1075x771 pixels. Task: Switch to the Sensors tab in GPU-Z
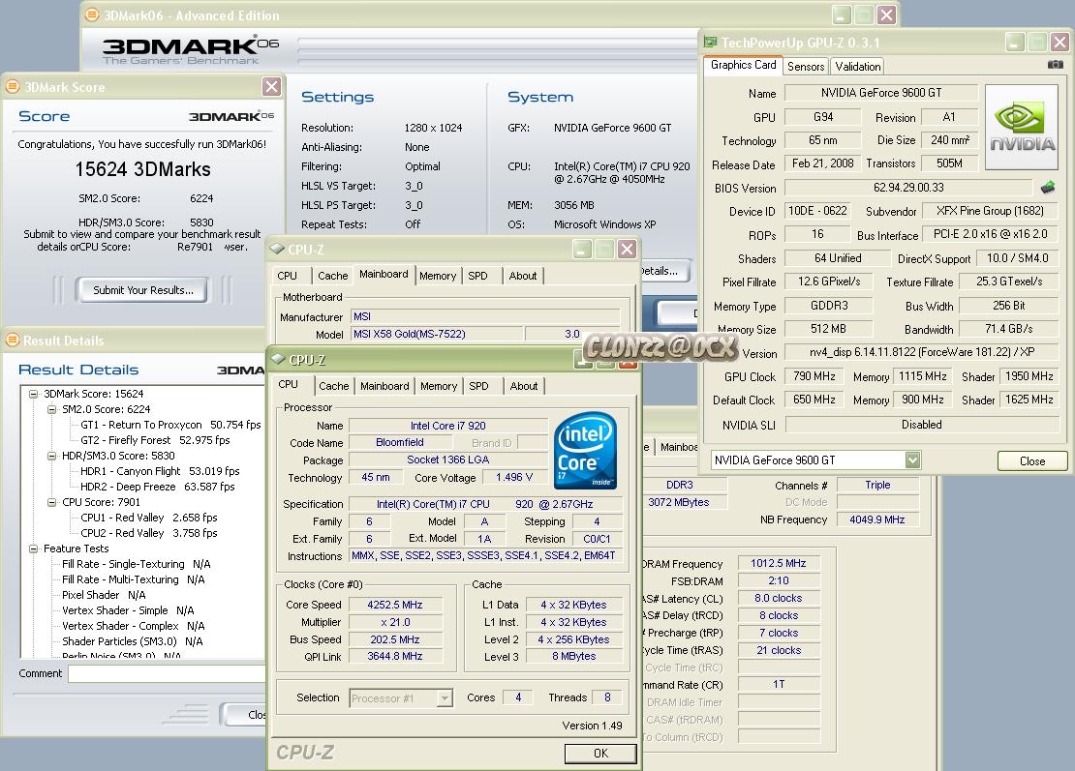[x=806, y=67]
